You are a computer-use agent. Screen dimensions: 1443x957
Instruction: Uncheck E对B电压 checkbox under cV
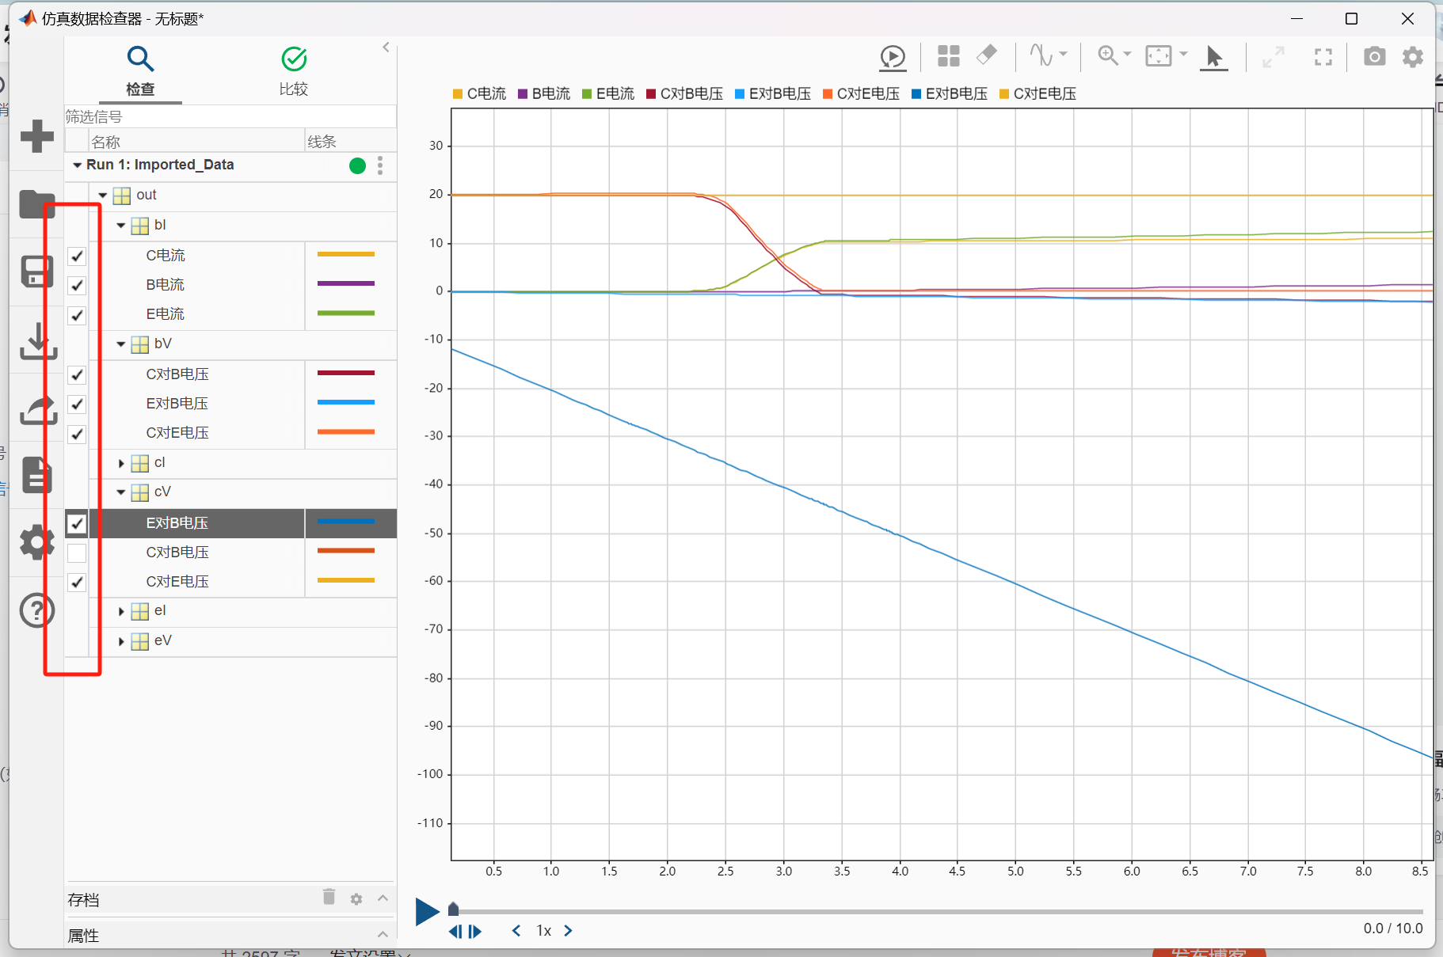[x=77, y=523]
